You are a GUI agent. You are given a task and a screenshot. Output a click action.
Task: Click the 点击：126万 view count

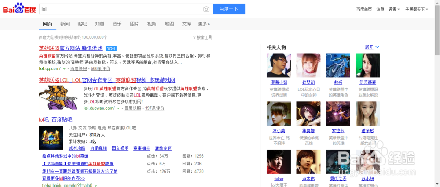point(158,171)
